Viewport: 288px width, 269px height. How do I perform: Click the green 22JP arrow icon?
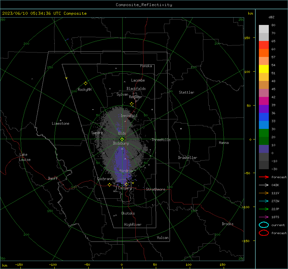pos(264,209)
